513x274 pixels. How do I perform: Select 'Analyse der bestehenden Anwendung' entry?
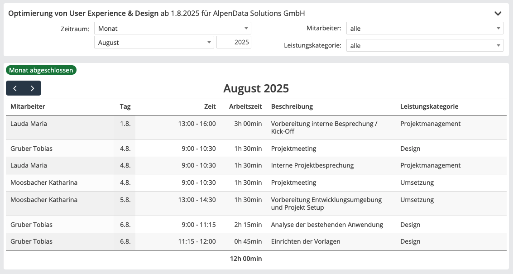(x=327, y=225)
